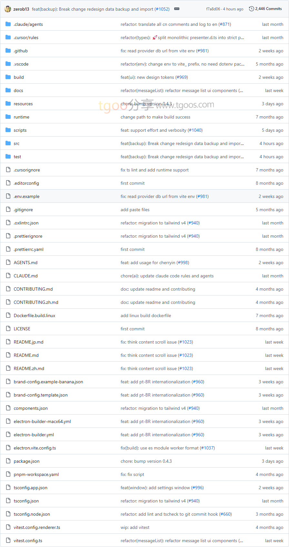
Task: Open the scripts folder
Action: [20, 130]
